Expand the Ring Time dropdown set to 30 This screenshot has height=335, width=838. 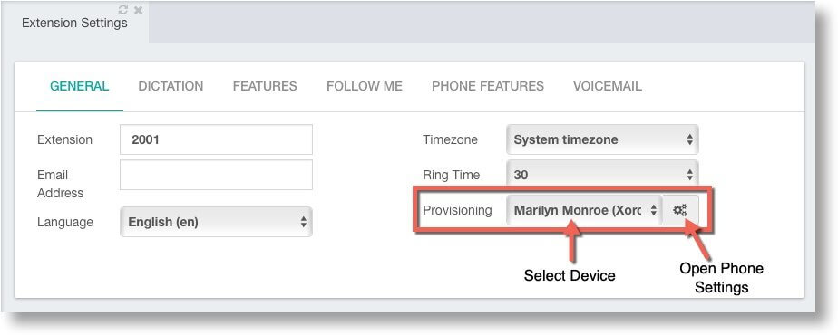pos(602,175)
